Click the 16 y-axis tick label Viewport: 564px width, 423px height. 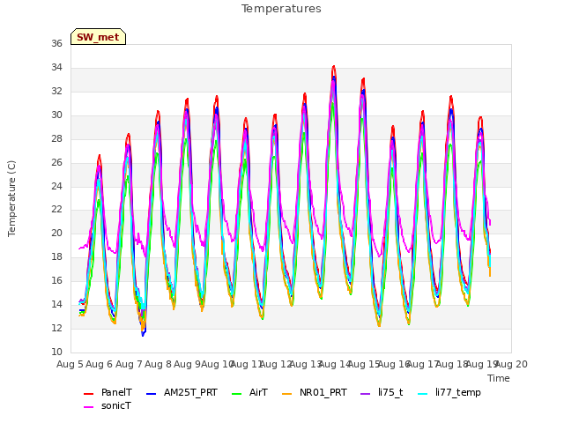pyautogui.click(x=56, y=280)
